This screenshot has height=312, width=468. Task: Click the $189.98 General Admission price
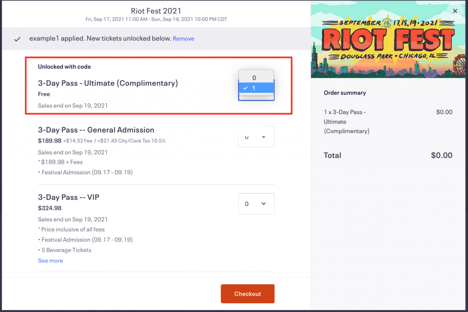(x=49, y=141)
